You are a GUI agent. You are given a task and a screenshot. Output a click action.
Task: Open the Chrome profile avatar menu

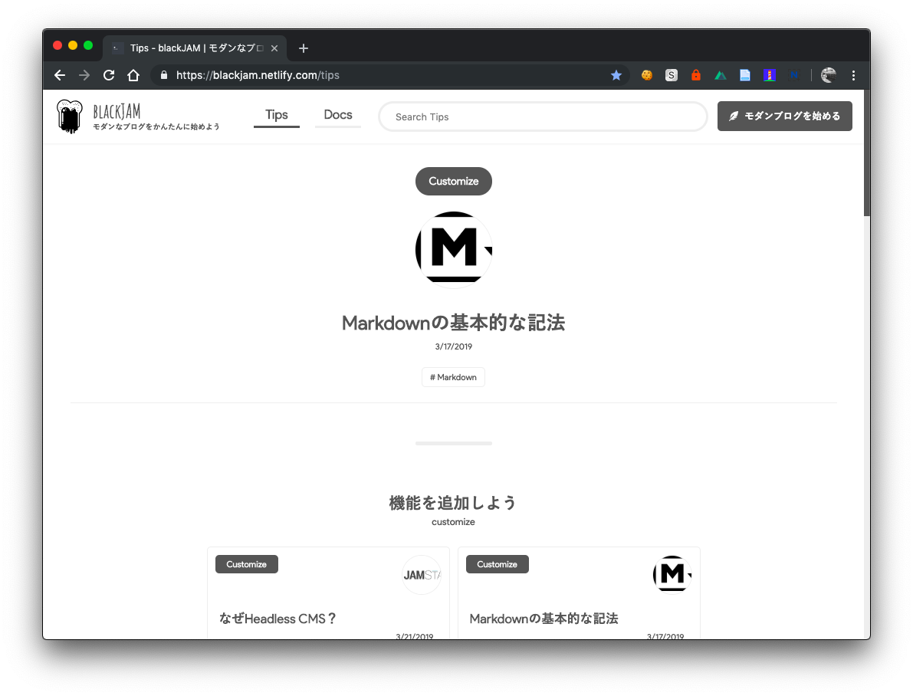[828, 75]
